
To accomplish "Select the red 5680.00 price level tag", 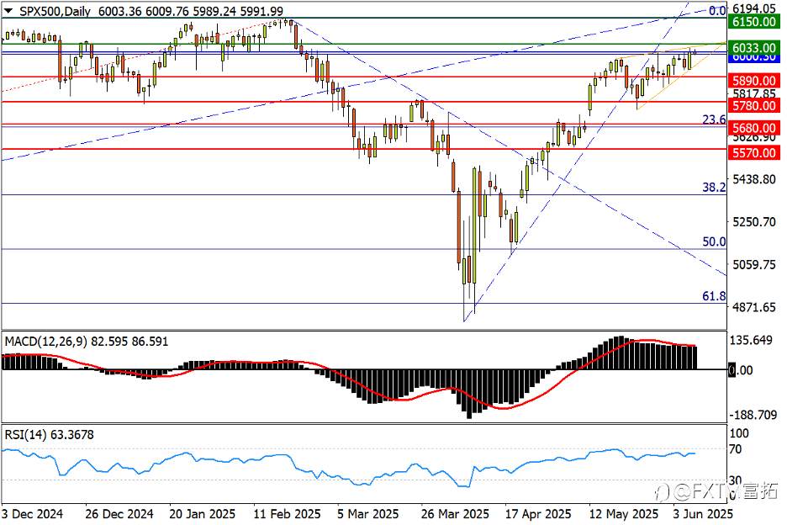I will pos(754,128).
